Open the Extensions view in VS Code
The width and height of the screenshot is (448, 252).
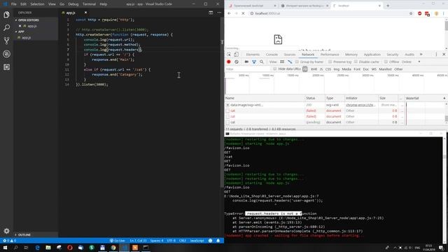click(x=6, y=67)
